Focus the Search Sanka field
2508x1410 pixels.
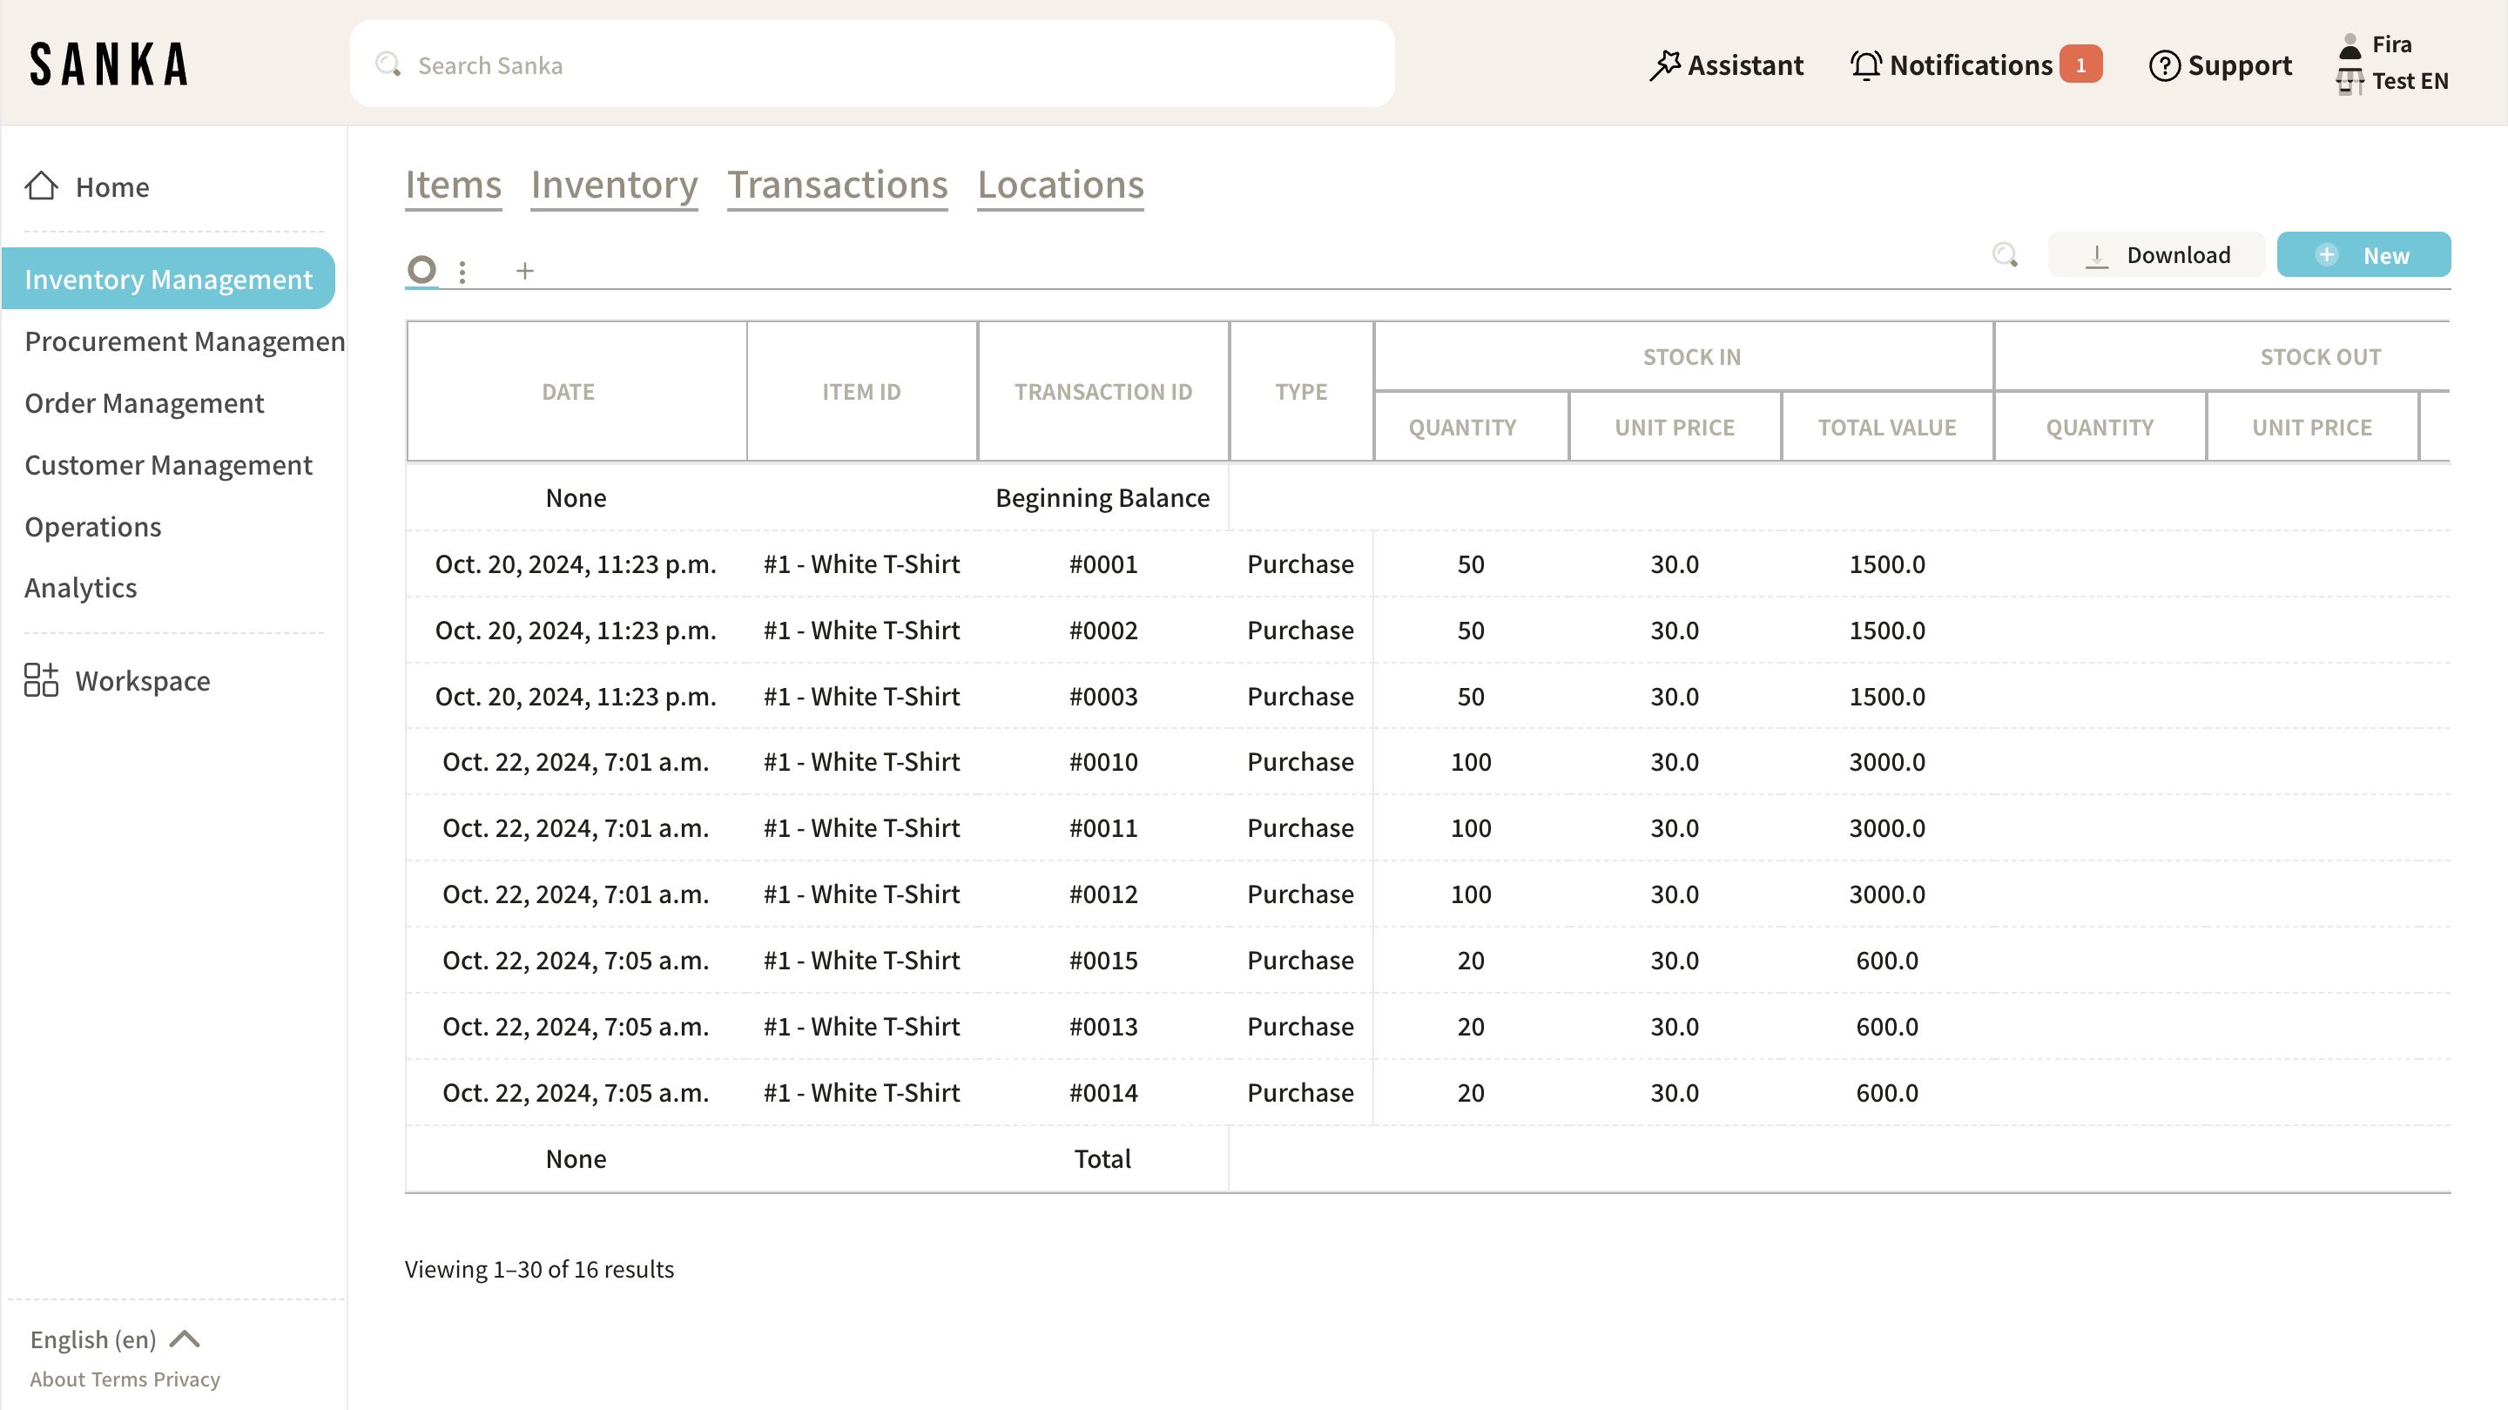click(872, 65)
